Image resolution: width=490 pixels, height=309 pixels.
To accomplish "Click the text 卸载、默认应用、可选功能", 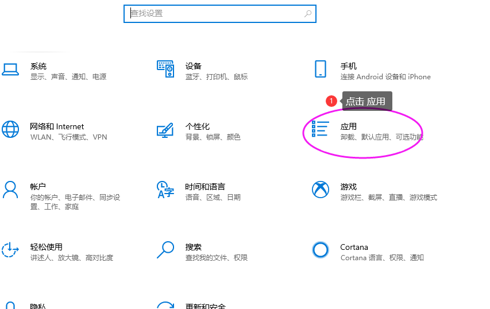I will 381,137.
